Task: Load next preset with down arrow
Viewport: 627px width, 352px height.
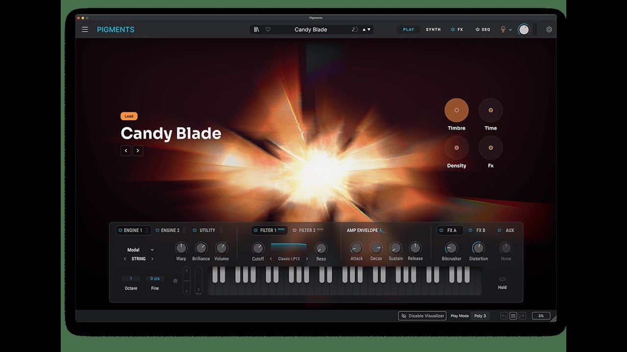Action: (369, 29)
